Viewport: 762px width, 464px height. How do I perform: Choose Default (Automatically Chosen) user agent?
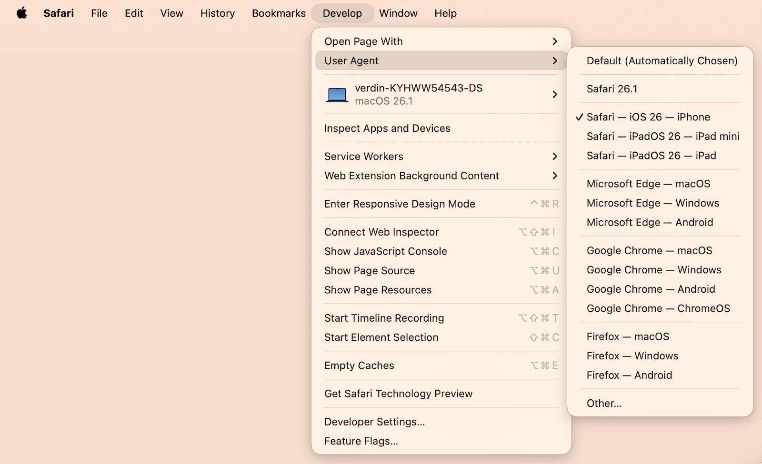[x=662, y=61]
